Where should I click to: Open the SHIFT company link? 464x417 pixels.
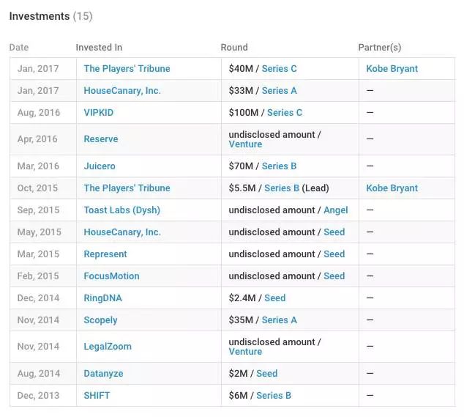point(96,396)
